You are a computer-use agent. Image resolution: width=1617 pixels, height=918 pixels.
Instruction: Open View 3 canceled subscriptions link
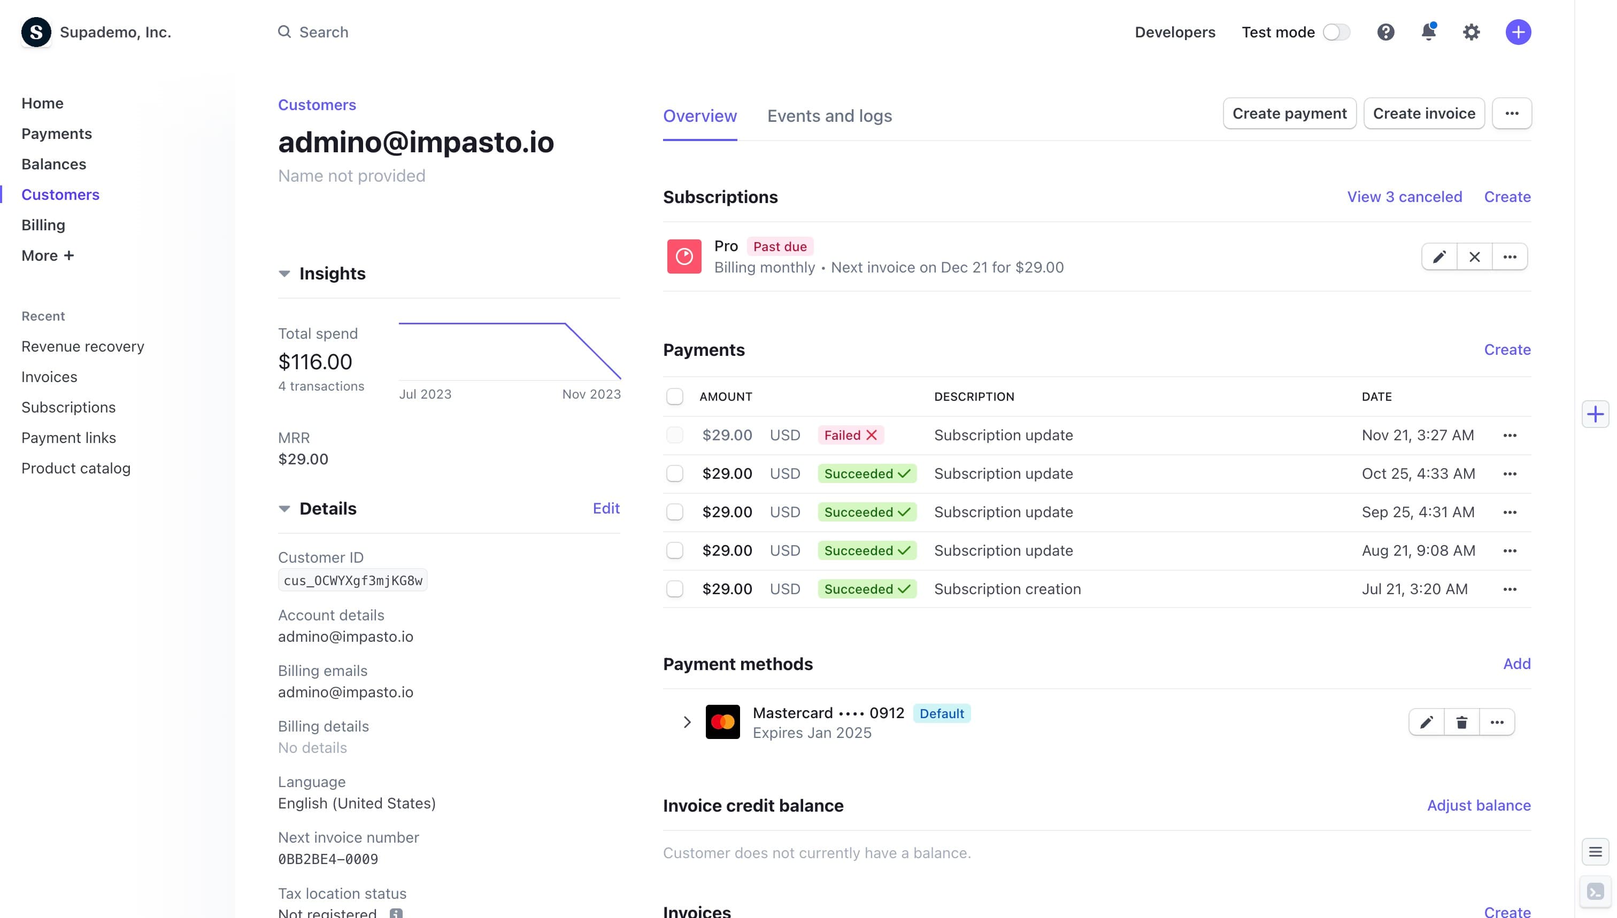1404,197
